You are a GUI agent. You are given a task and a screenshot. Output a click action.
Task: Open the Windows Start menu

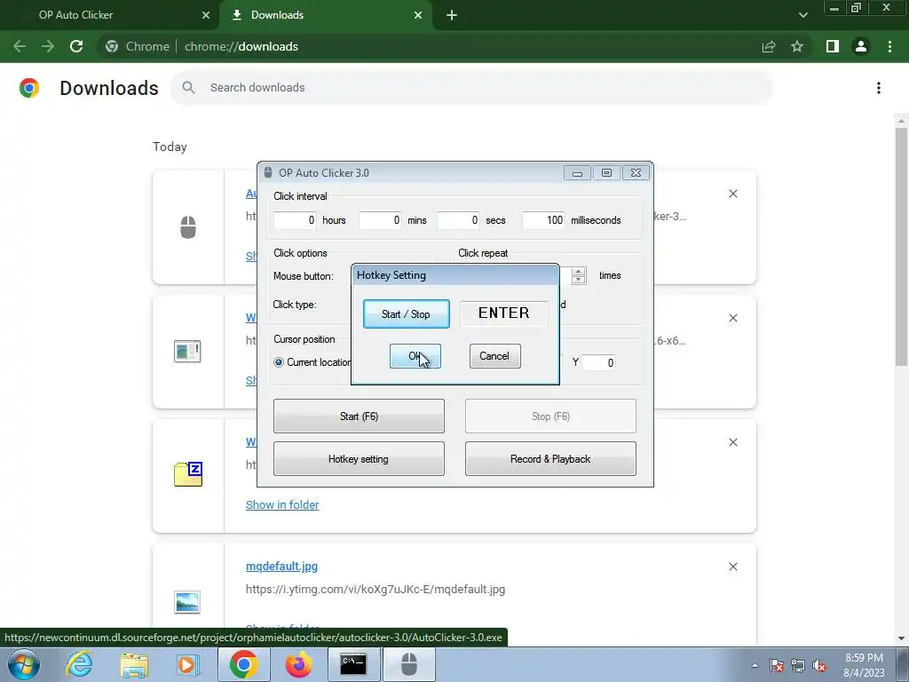(23, 664)
